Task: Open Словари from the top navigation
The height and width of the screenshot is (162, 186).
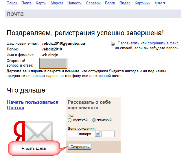Action: (93, 3)
